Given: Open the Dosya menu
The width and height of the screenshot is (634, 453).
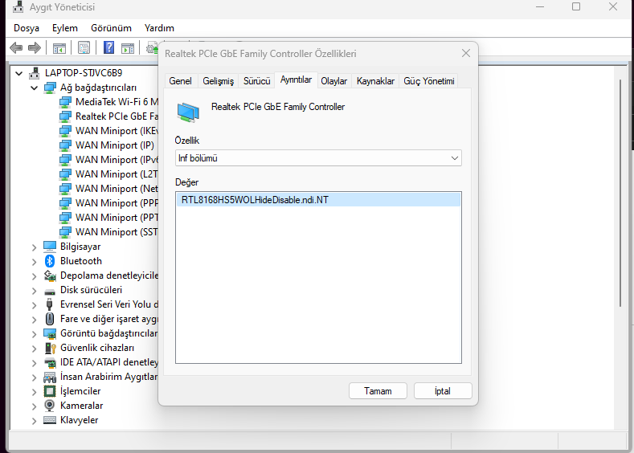Looking at the screenshot, I should coord(27,28).
